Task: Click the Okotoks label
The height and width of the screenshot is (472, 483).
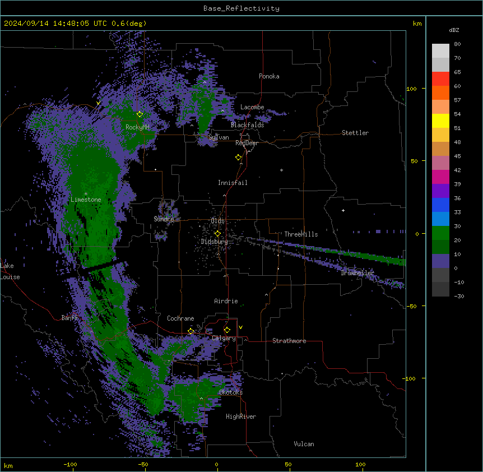Action: pyautogui.click(x=231, y=392)
